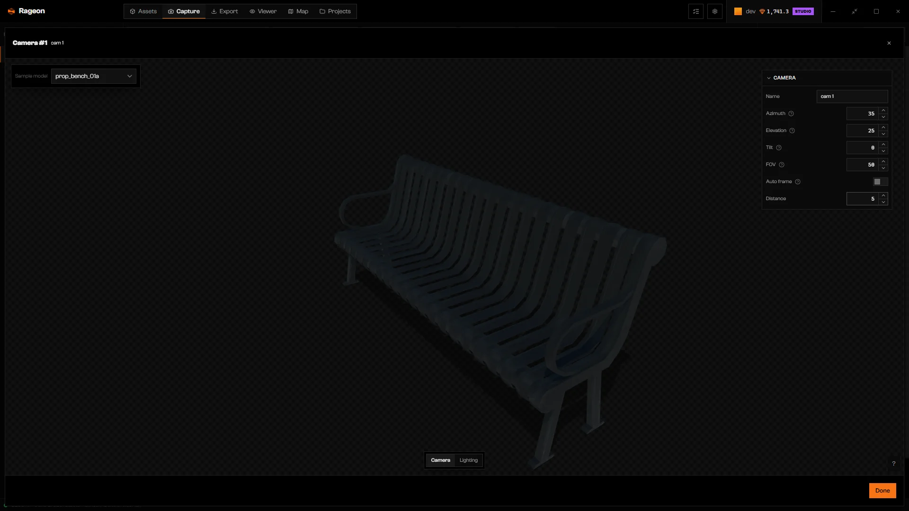Click the FOV value field
Viewport: 909px width, 511px height.
point(862,165)
